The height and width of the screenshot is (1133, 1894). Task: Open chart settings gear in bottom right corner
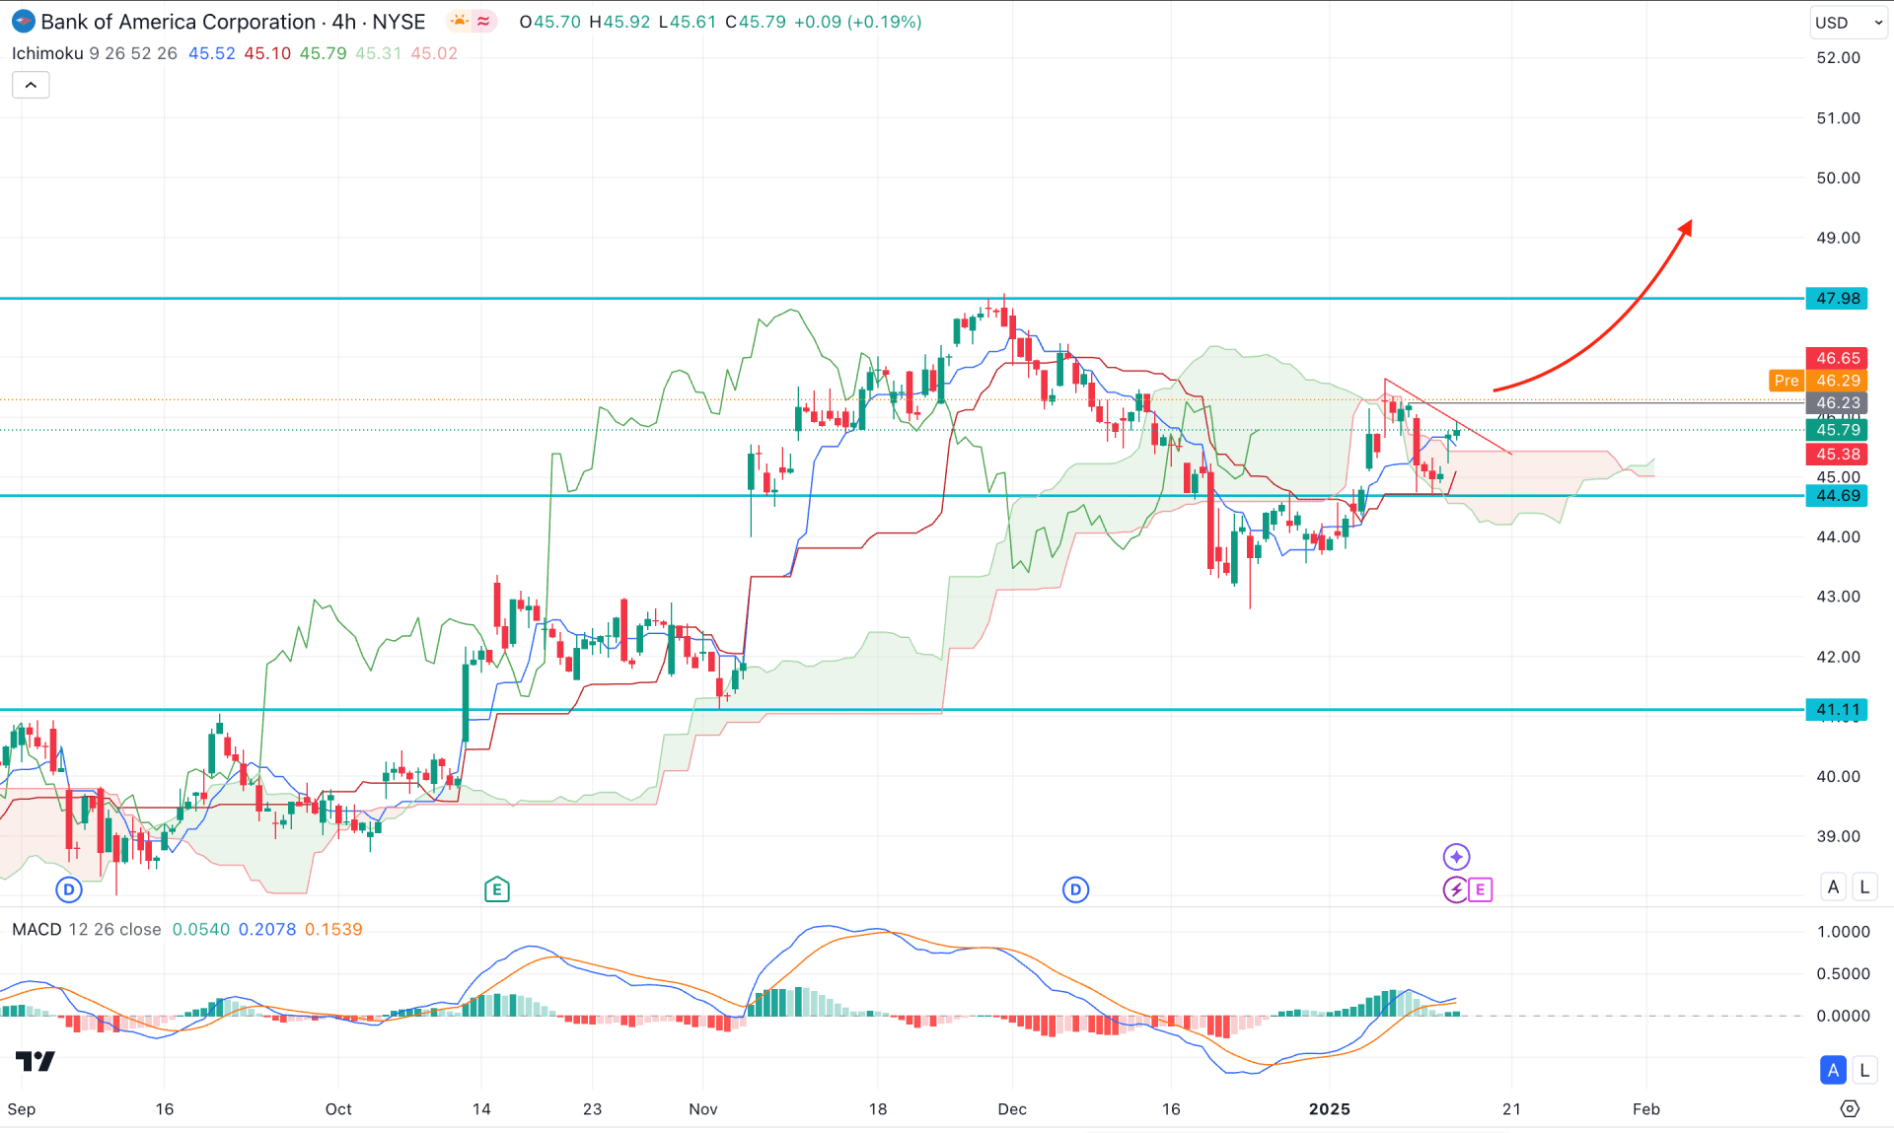1850,1109
